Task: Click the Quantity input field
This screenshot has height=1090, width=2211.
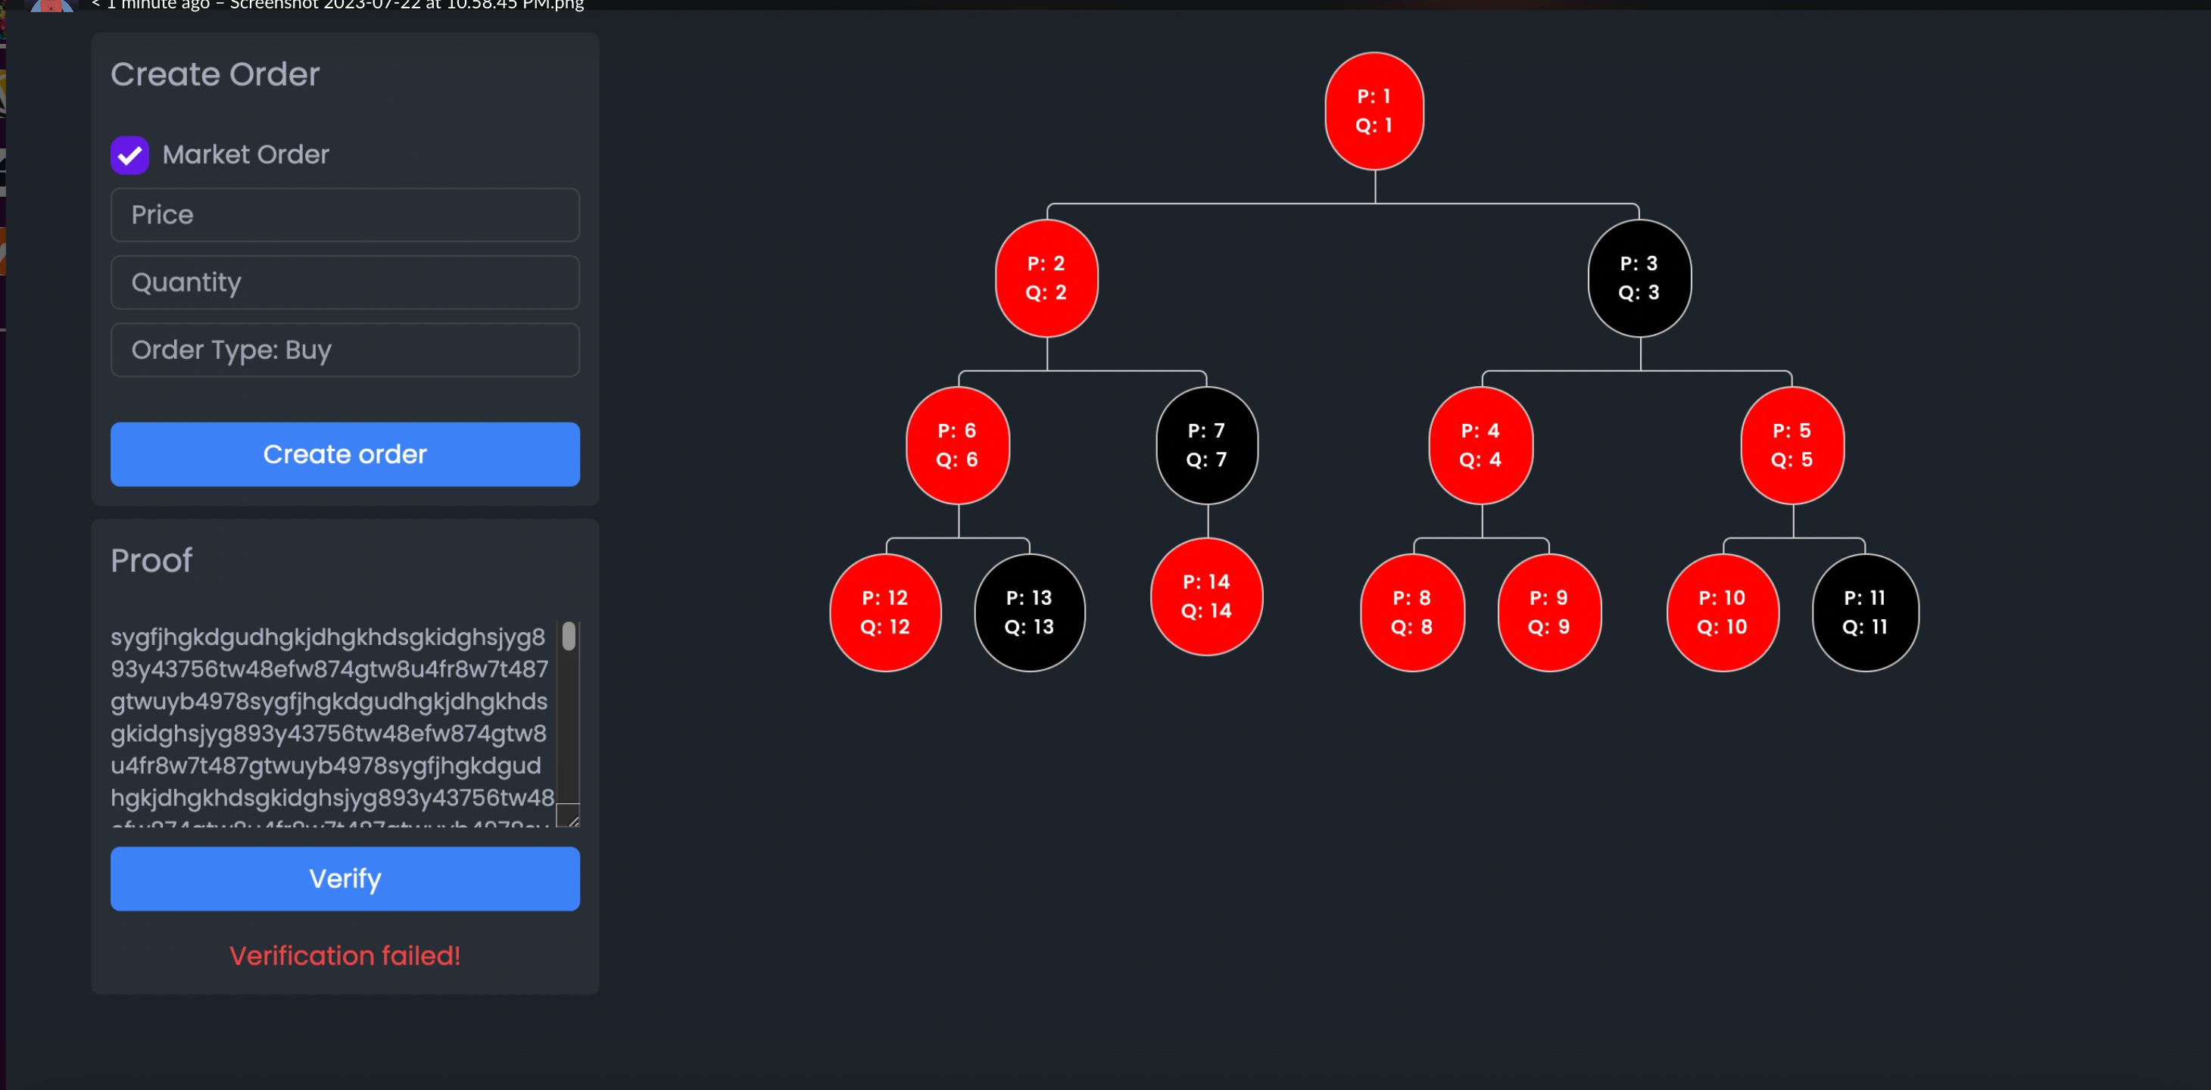Action: coord(344,281)
